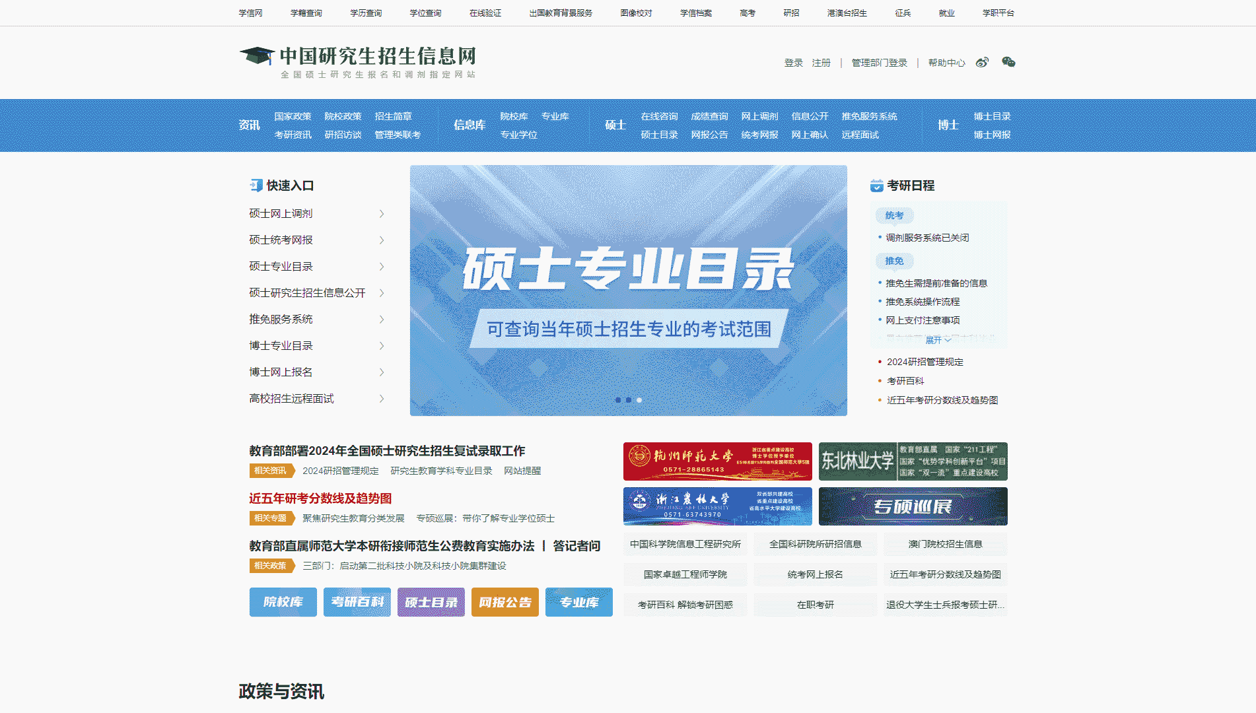Open 在职考研 box

point(816,605)
